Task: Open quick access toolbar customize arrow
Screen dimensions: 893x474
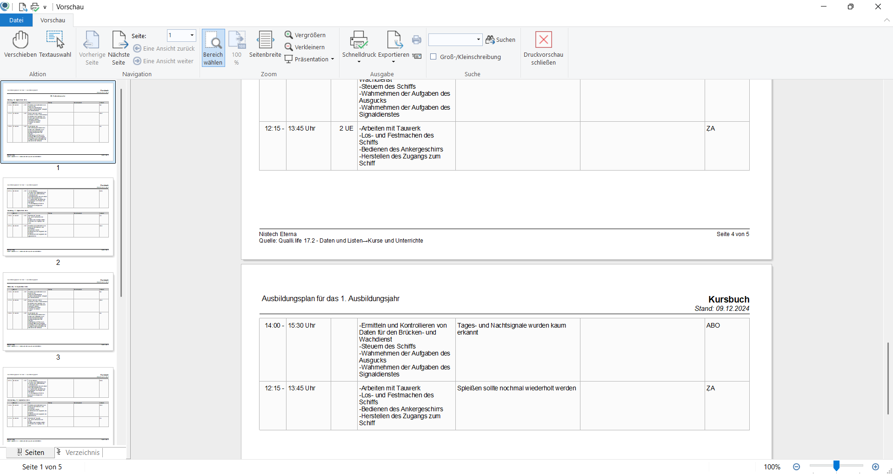Action: coord(45,7)
